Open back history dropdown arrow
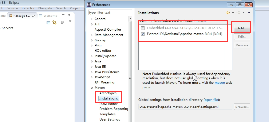This screenshot has height=122, width=269. tap(233, 13)
